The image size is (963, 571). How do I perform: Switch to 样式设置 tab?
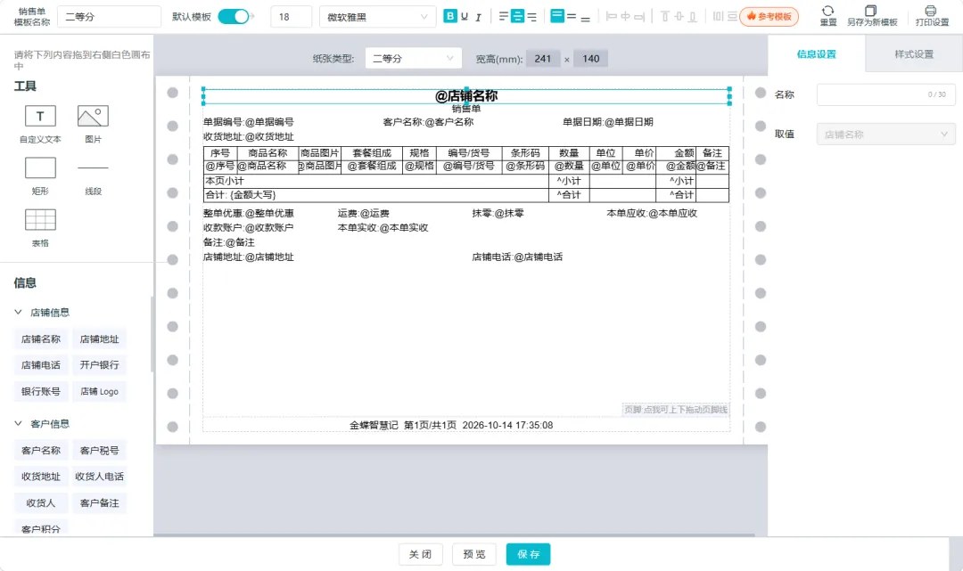914,54
